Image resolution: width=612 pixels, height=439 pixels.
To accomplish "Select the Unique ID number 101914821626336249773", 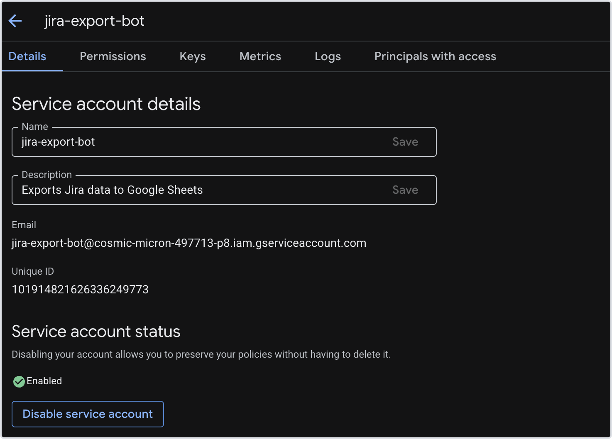I will pyautogui.click(x=80, y=290).
